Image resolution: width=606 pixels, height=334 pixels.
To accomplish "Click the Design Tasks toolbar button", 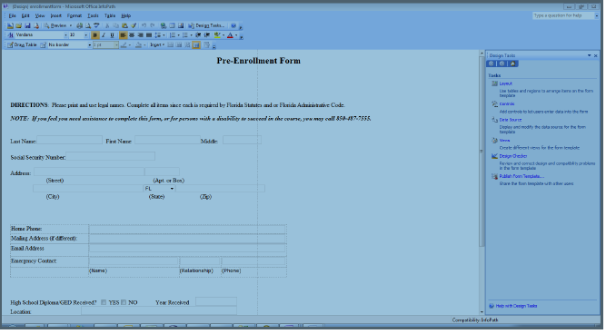I will pyautogui.click(x=207, y=26).
